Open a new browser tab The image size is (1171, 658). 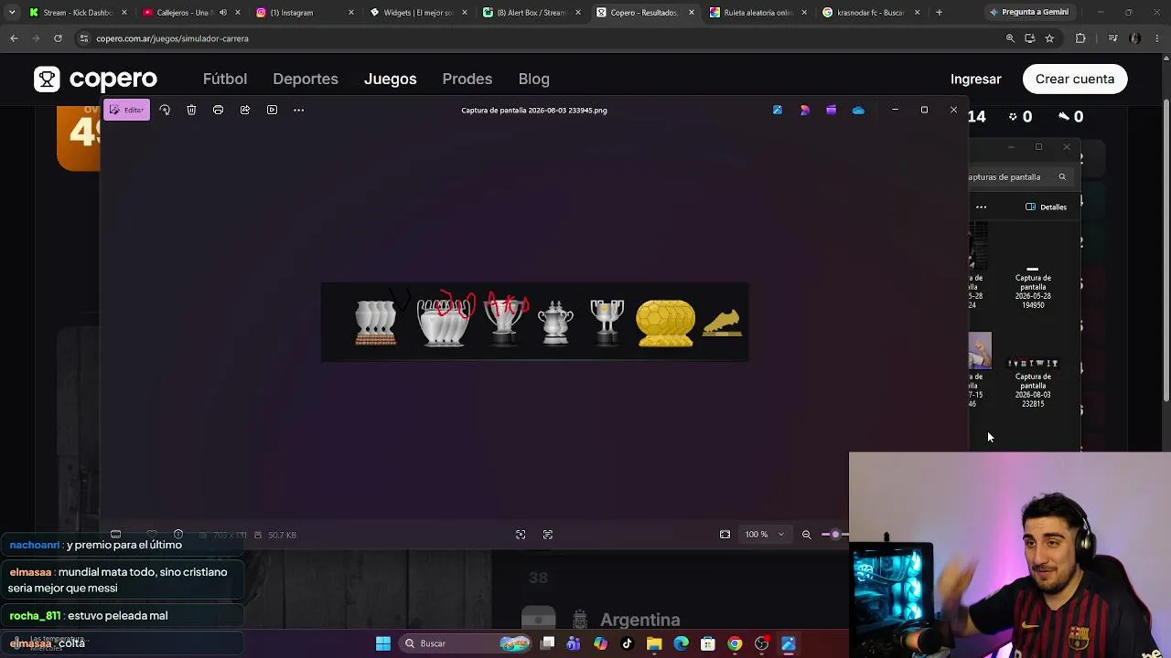pyautogui.click(x=939, y=13)
